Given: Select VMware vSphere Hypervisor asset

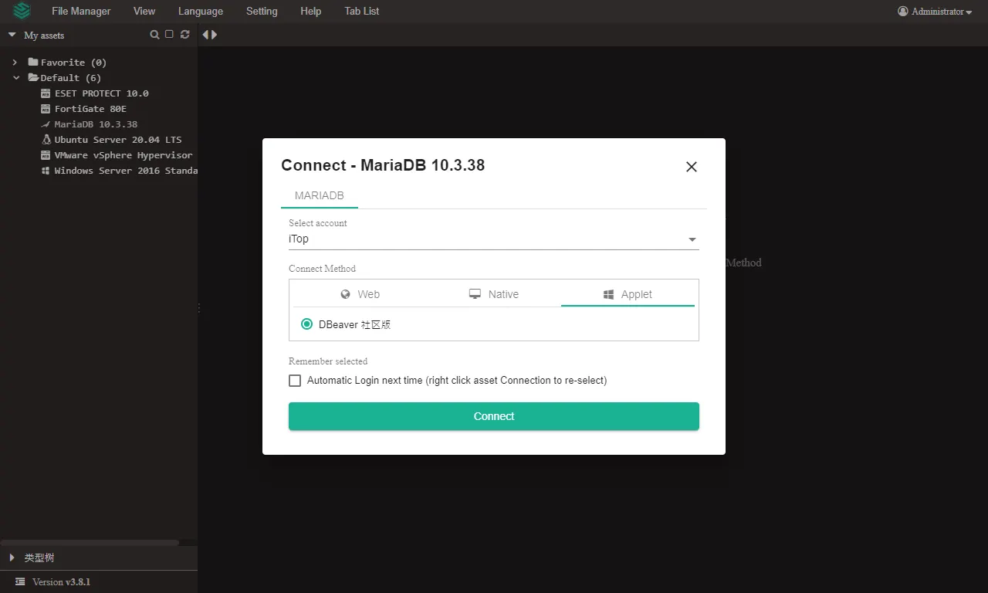Looking at the screenshot, I should 123,155.
